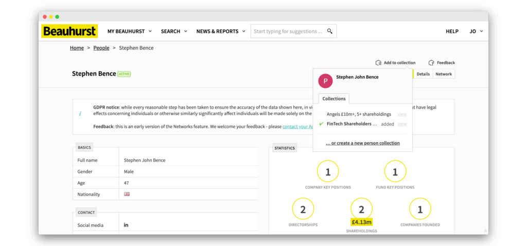Click the Full name row label
This screenshot has width=527, height=246.
pyautogui.click(x=87, y=160)
